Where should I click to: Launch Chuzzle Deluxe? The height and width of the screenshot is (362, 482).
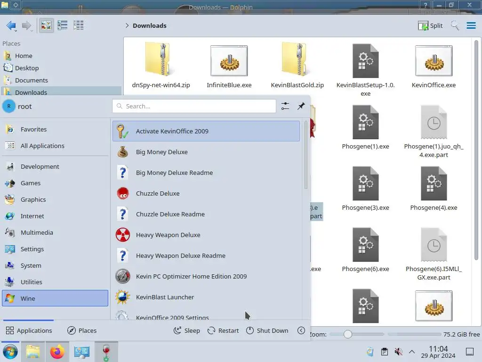point(206,193)
